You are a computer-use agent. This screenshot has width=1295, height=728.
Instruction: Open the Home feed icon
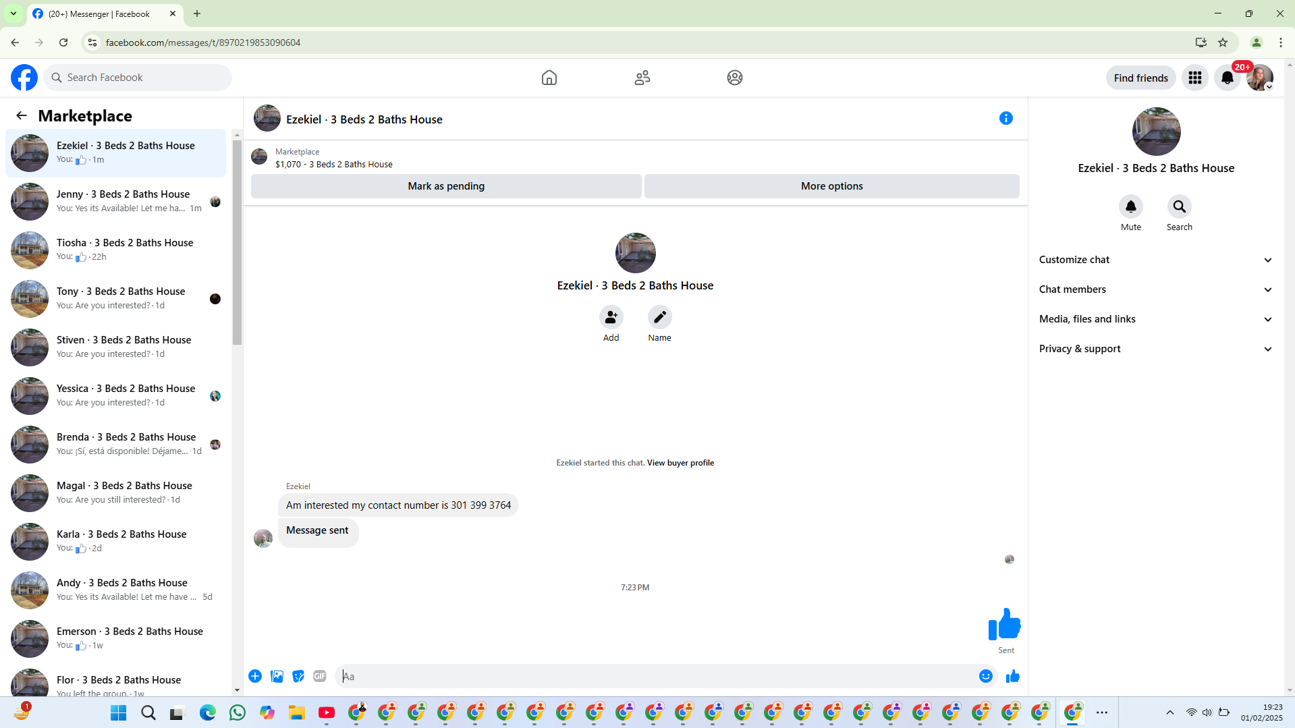549,78
